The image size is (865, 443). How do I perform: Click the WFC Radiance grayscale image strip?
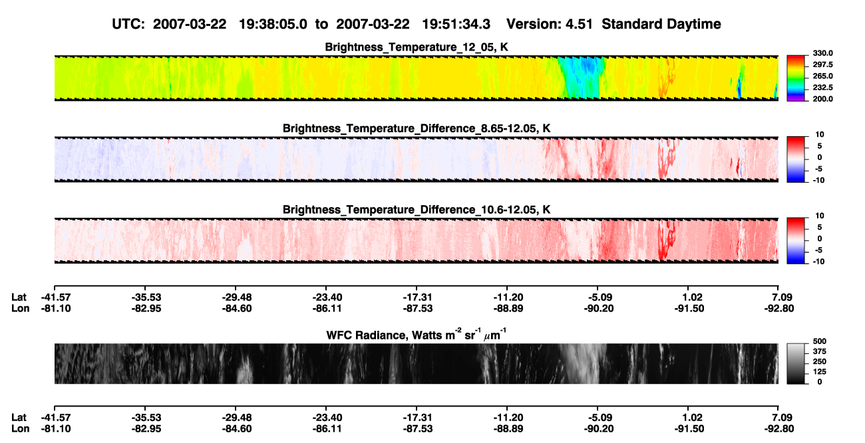tap(416, 363)
